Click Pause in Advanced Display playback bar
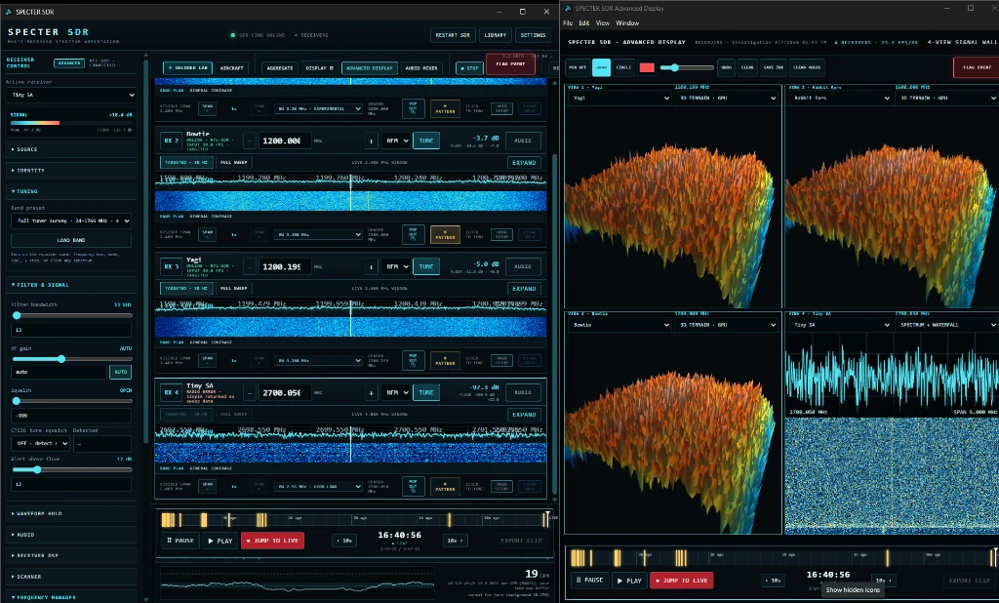This screenshot has height=603, width=999. [x=590, y=580]
